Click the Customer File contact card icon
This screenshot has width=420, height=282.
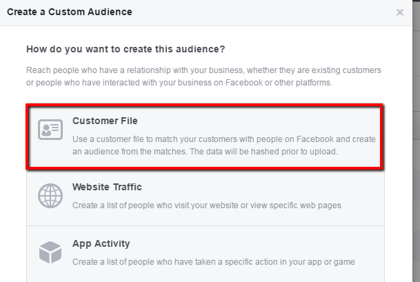tap(50, 130)
